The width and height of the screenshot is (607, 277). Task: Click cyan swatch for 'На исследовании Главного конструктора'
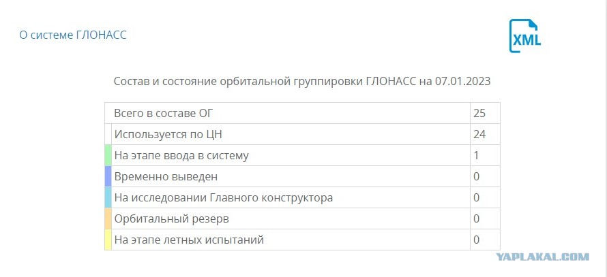tap(108, 197)
